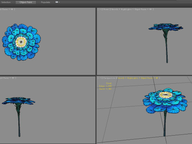This screenshot has width=192, height=144.
Task: Switch to the Populate ribbon tab
Action: [x=46, y=2]
